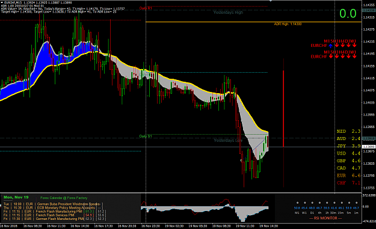Click the Yesterdays Low label

click(228, 141)
